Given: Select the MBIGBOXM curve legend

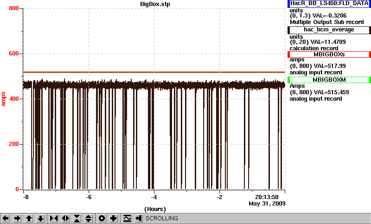Looking at the screenshot, I should click(x=329, y=80).
